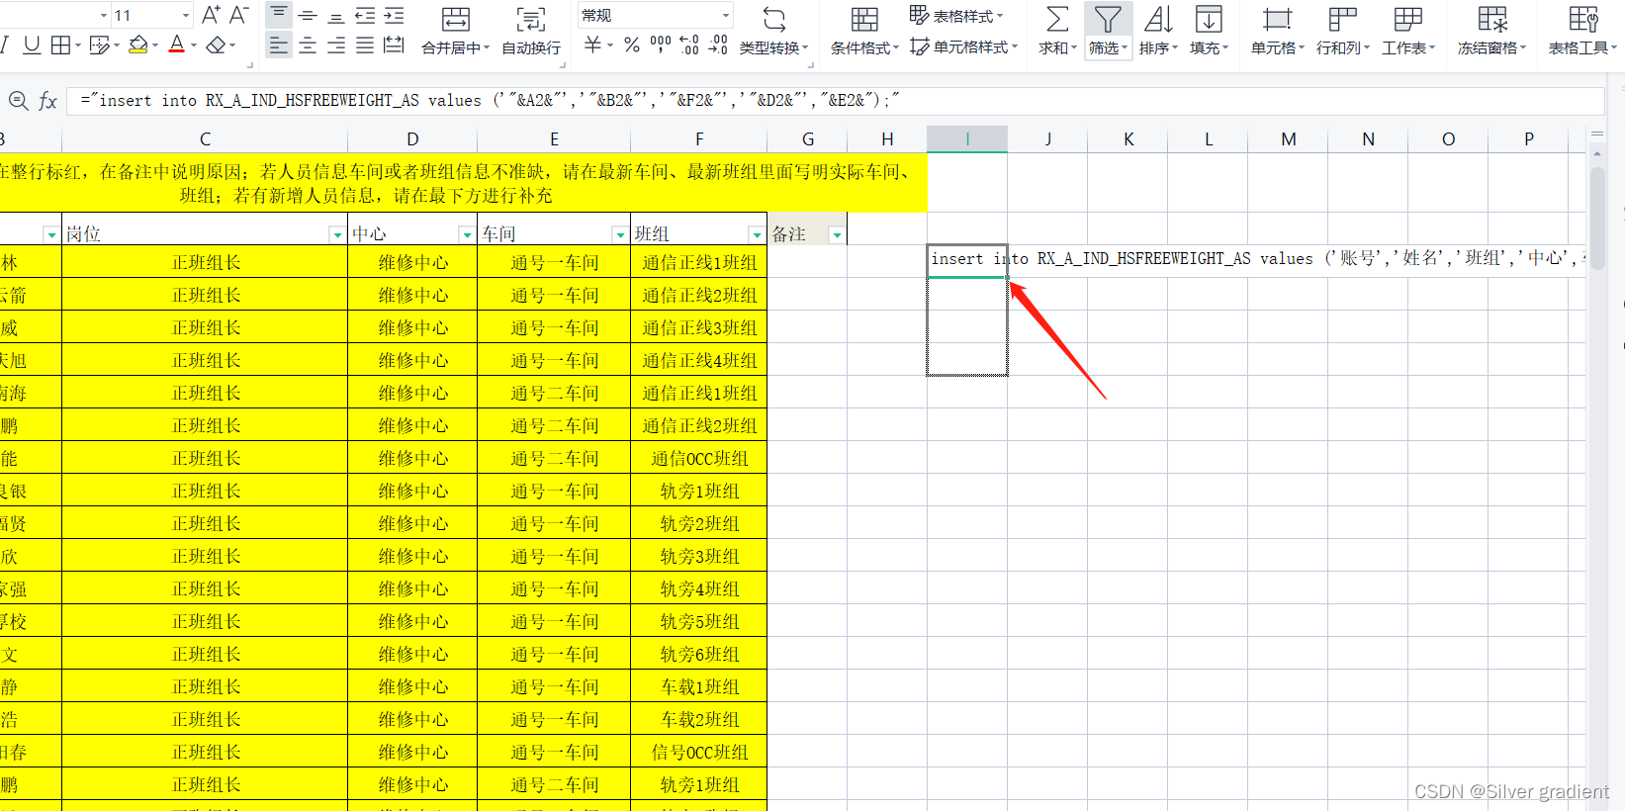Open filter dropdown for 备注 column

(x=837, y=234)
